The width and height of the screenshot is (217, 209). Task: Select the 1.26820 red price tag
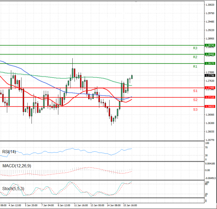coord(210,106)
